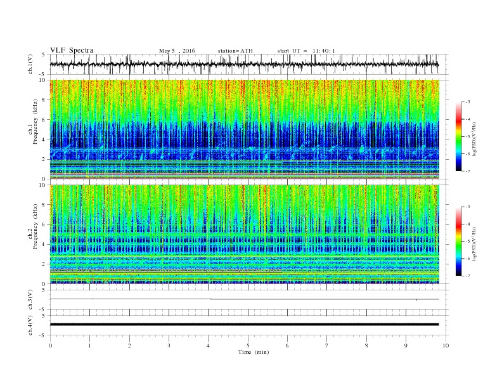This screenshot has height=388, width=502.
Task: Click time axis tick label "0"
Action: tap(50, 346)
